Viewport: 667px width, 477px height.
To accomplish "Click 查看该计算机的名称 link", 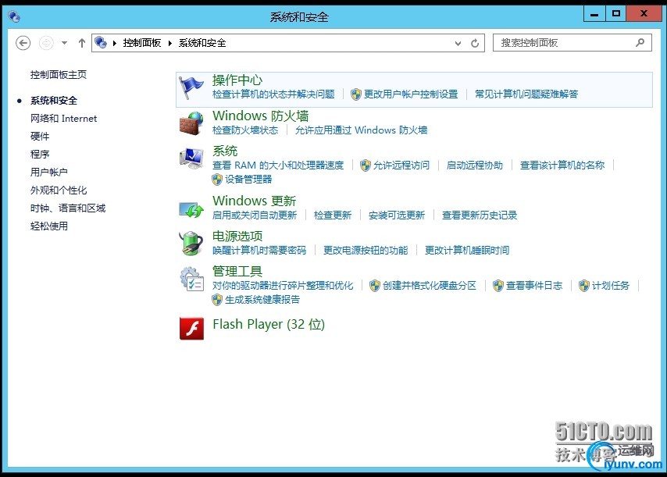I will [x=562, y=166].
